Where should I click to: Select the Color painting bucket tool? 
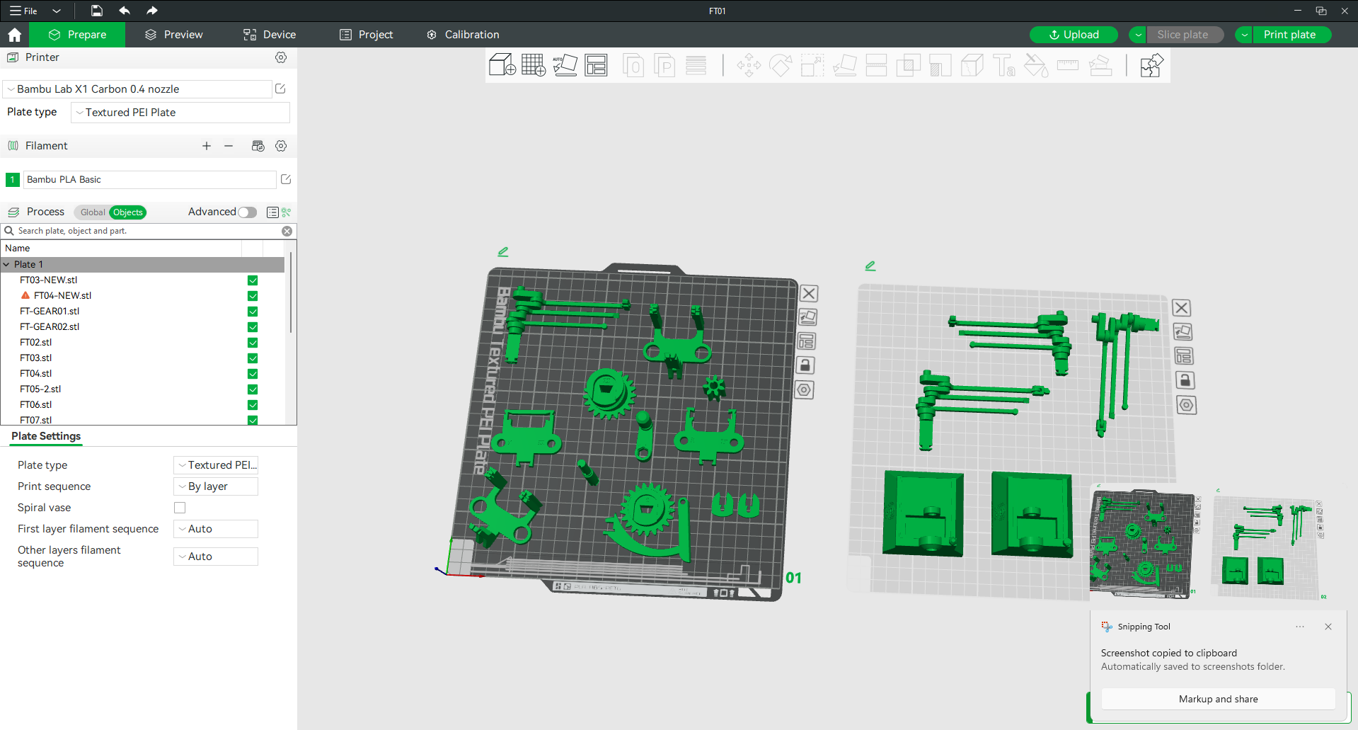[x=1036, y=65]
